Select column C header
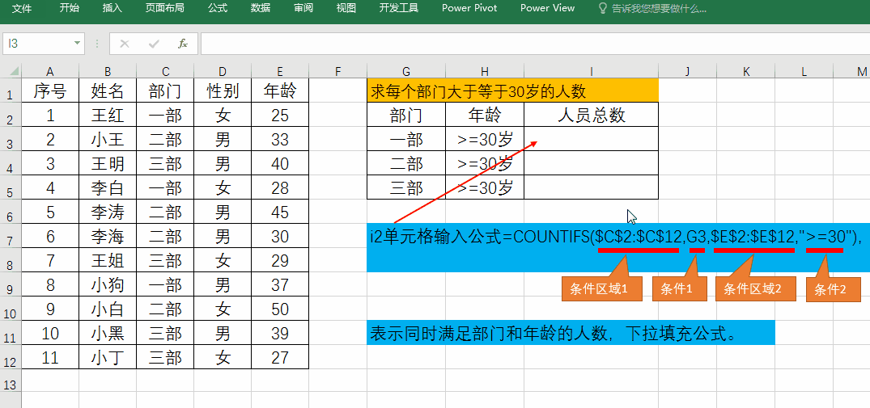870x408 pixels. (165, 71)
